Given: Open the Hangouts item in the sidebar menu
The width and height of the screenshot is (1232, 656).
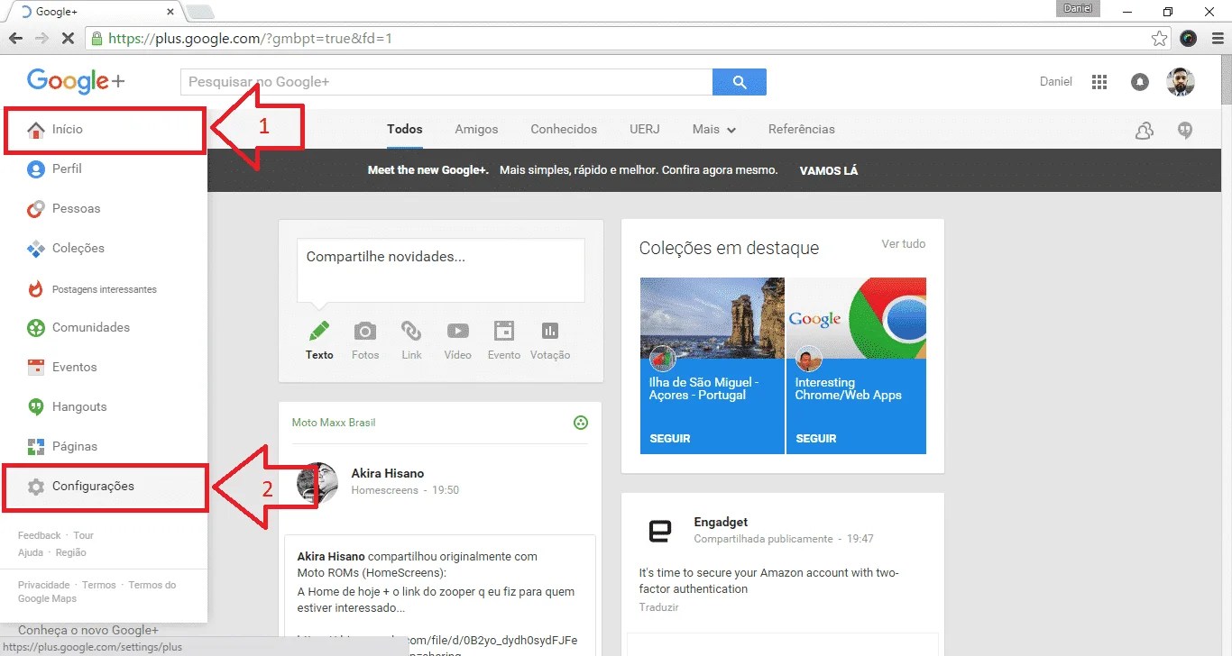Looking at the screenshot, I should (105, 406).
